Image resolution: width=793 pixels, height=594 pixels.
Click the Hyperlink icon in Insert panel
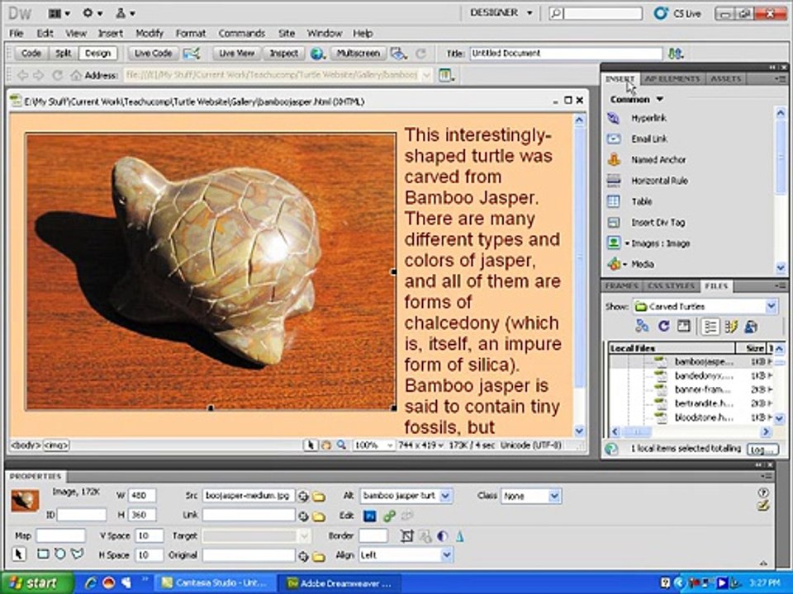(613, 118)
